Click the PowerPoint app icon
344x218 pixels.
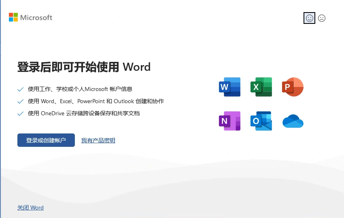point(293,87)
